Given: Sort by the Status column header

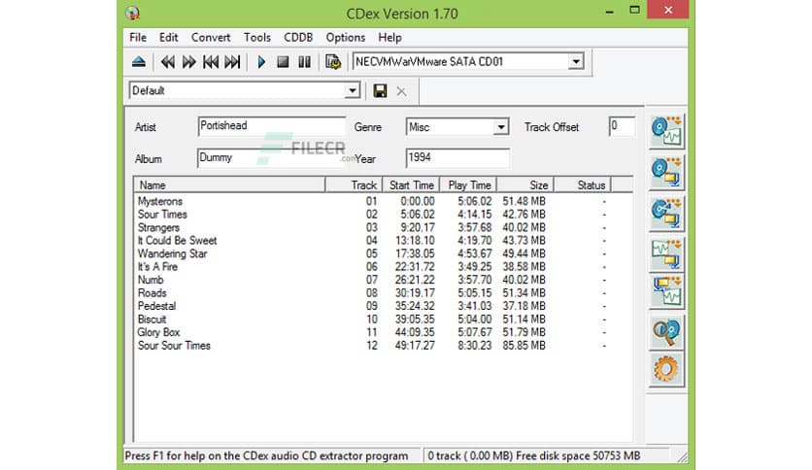Looking at the screenshot, I should pyautogui.click(x=583, y=185).
